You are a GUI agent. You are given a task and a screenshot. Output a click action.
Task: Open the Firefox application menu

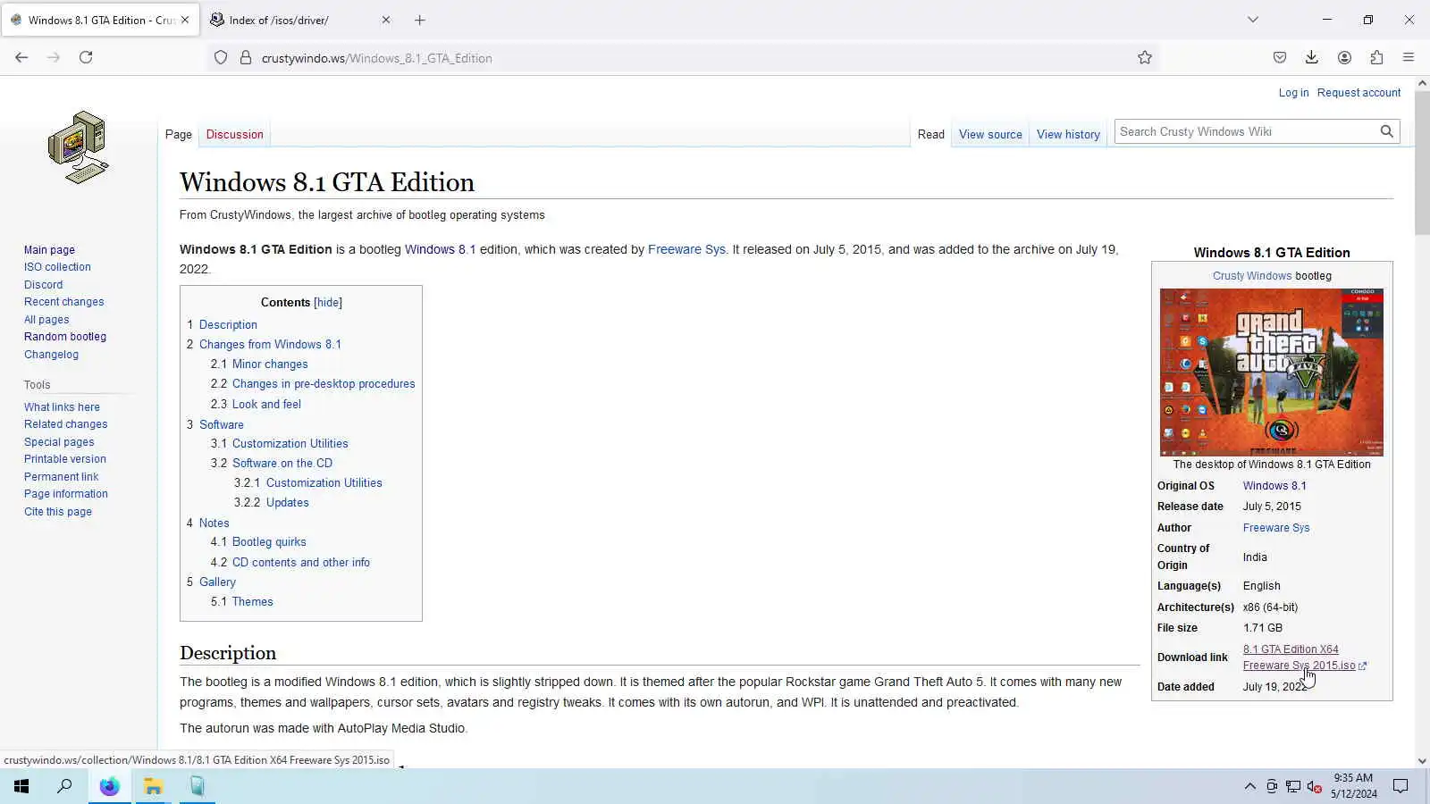[x=1409, y=57]
